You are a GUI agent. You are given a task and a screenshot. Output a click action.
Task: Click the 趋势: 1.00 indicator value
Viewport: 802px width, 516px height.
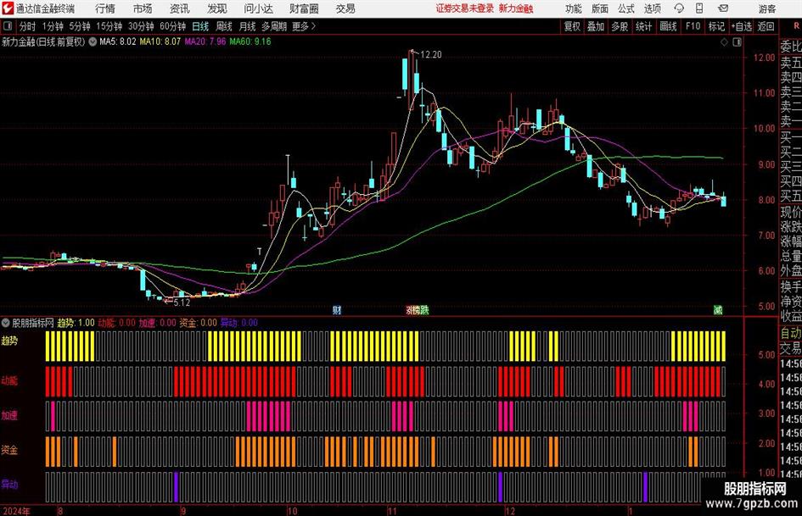(76, 323)
